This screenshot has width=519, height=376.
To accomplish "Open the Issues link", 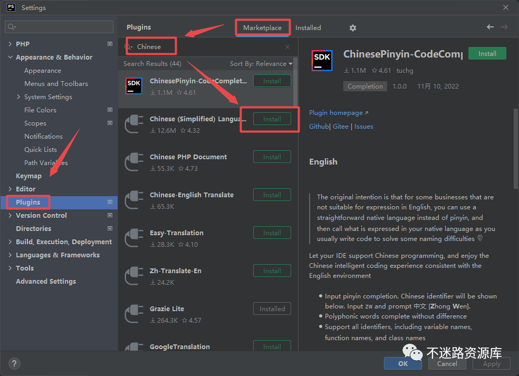I will [x=364, y=127].
